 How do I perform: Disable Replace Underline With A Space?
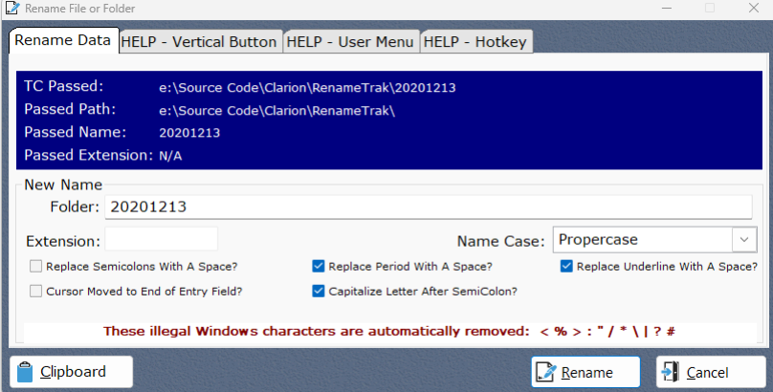click(566, 267)
